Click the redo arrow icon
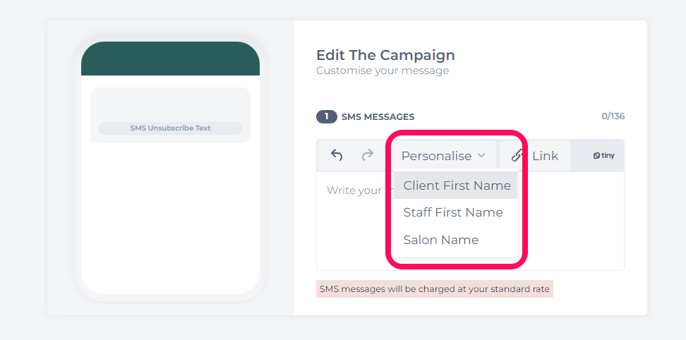Screen dimensions: 686x340 (x=368, y=155)
